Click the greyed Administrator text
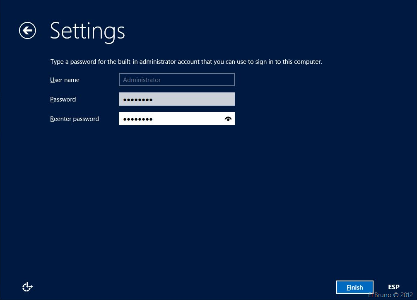The width and height of the screenshot is (417, 300). pos(142,80)
